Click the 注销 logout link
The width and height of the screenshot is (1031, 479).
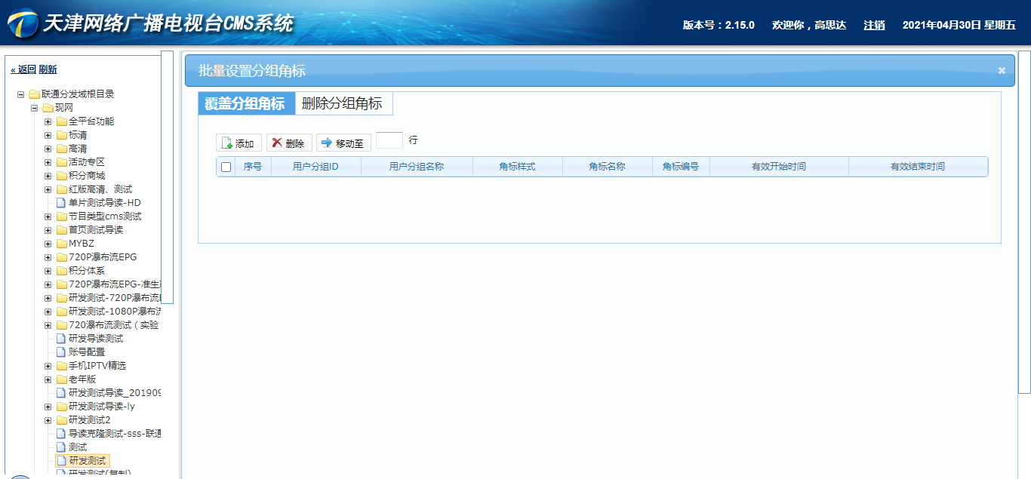pyautogui.click(x=874, y=25)
